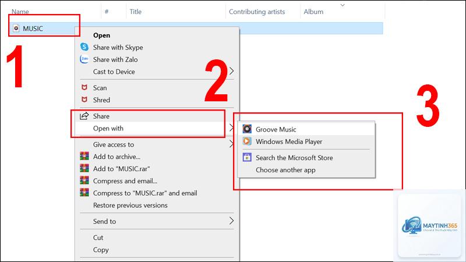Click the McAfee shield icon beside Shred

tap(84, 100)
